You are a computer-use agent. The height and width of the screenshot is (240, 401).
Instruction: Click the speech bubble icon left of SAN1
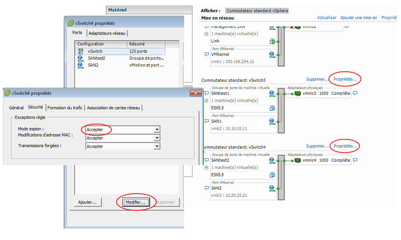pyautogui.click(x=207, y=121)
